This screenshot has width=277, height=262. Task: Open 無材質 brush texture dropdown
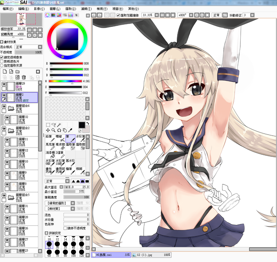(73, 209)
